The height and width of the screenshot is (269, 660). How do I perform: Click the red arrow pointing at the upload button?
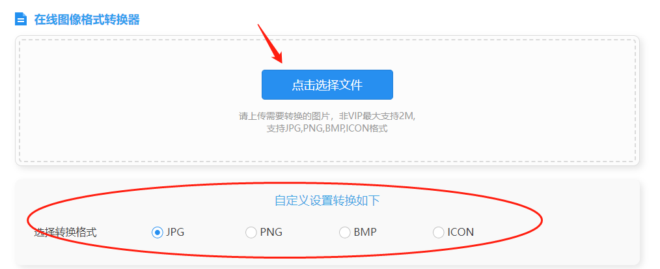pyautogui.click(x=270, y=44)
